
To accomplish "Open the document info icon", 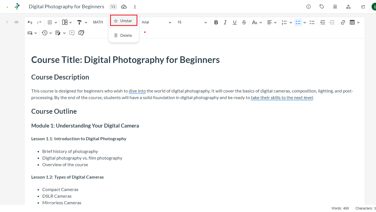I will (309, 7).
